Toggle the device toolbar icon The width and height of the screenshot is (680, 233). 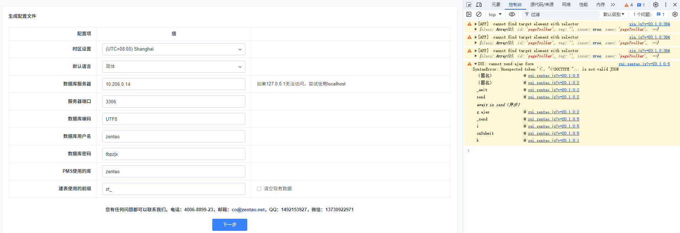tap(479, 5)
